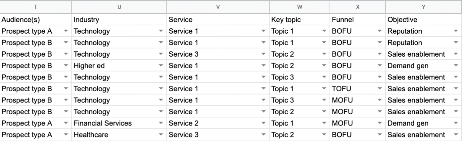This screenshot has width=462, height=141.
Task: Select column U header
Action: (x=119, y=7)
